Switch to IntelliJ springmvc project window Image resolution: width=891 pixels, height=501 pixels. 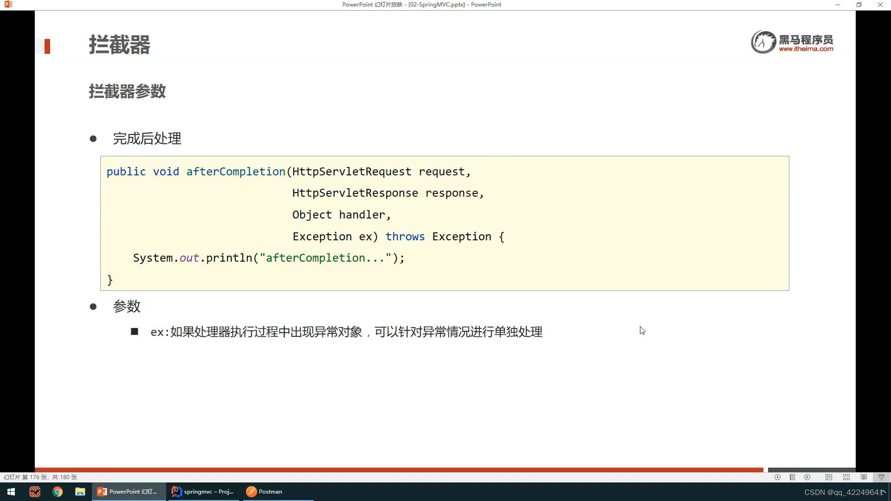(x=203, y=492)
